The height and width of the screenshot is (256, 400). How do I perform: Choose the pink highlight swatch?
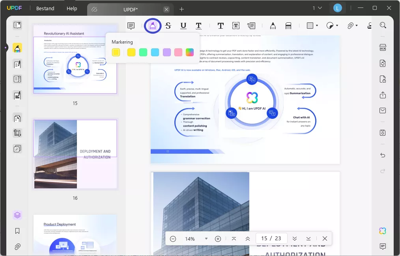coord(178,52)
